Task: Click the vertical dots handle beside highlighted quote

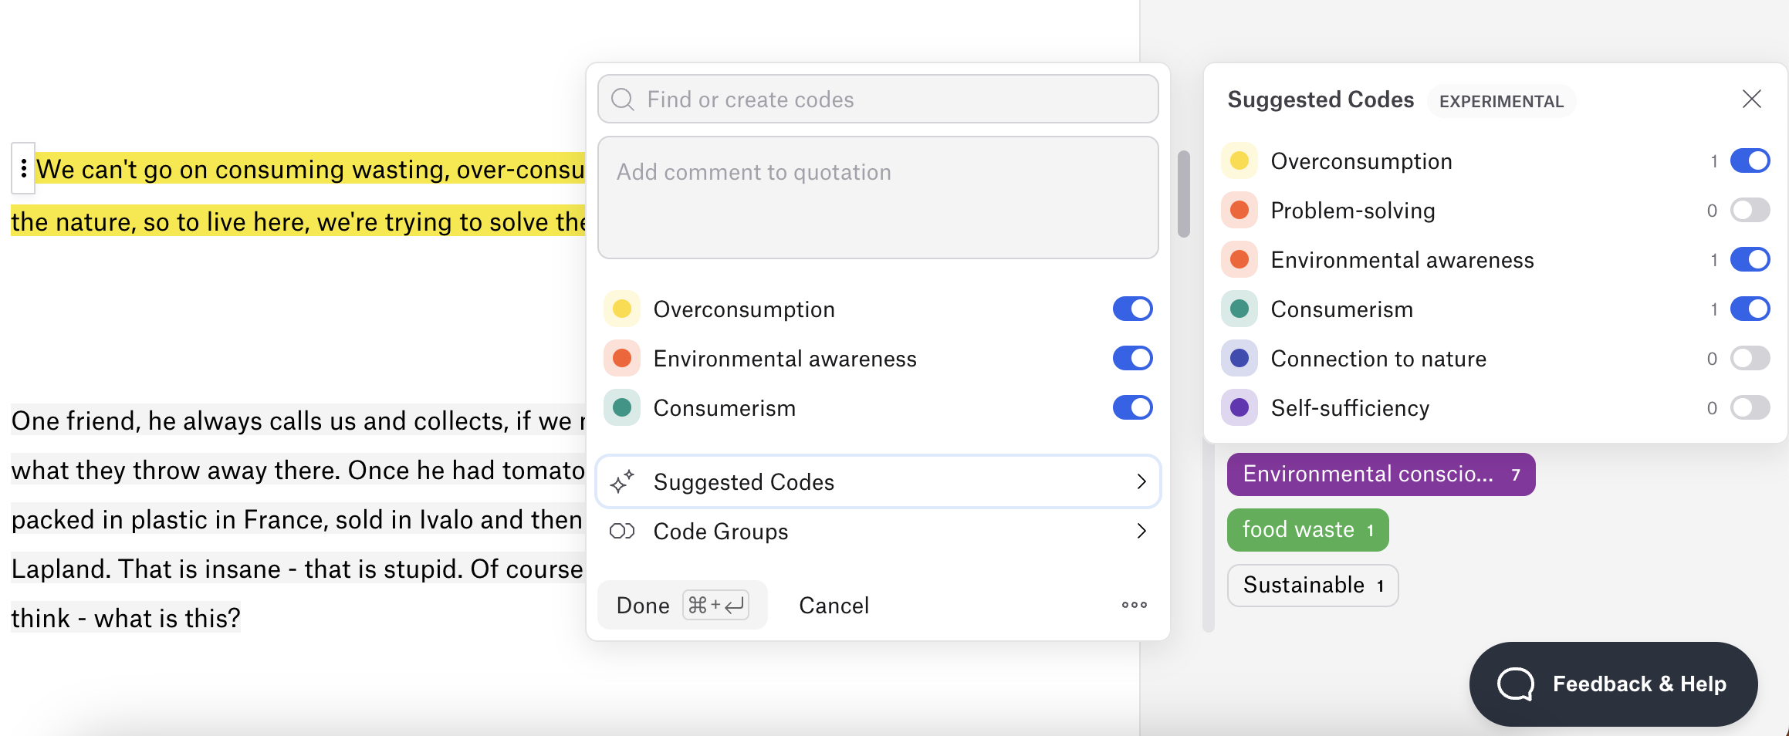Action: tap(24, 168)
